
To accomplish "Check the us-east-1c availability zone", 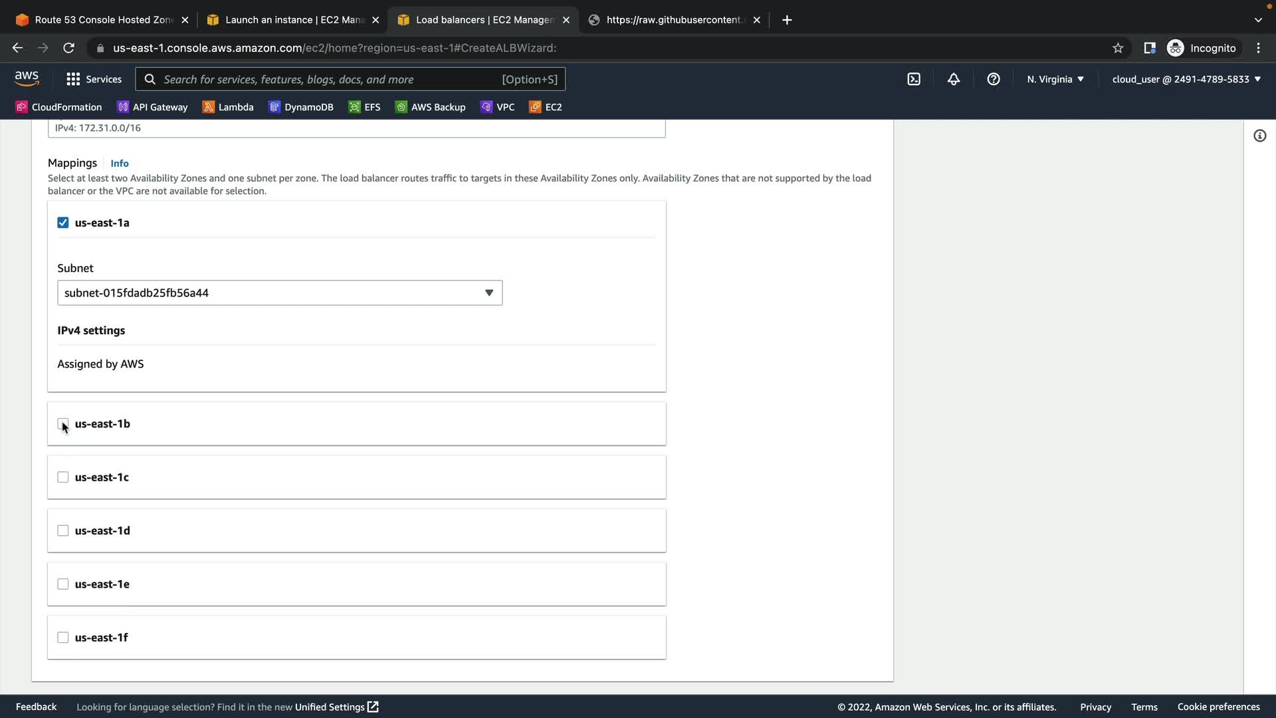I will coord(63,477).
